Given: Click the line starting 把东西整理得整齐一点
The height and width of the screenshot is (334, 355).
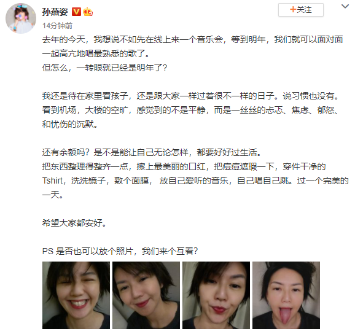Looking at the screenshot, I should pyautogui.click(x=184, y=166).
